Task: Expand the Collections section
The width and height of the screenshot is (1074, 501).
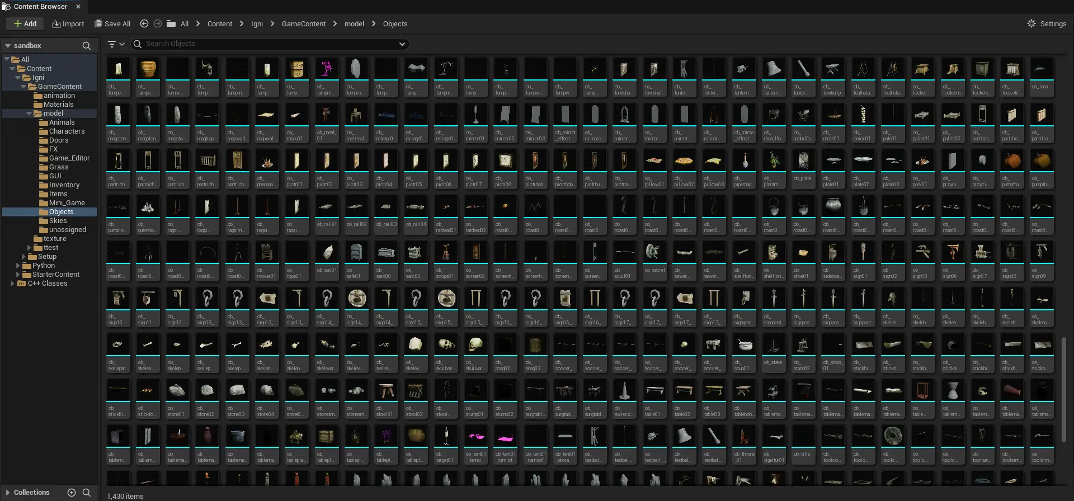Action: [8, 493]
